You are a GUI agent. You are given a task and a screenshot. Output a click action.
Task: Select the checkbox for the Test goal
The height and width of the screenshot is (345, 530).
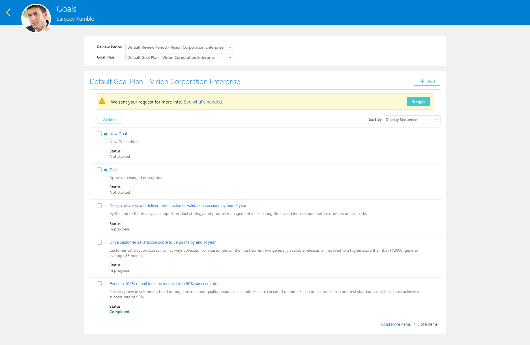[99, 170]
